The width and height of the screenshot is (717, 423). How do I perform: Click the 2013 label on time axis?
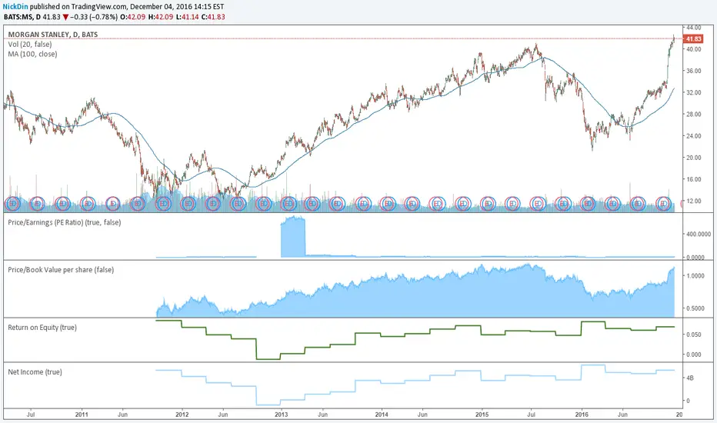coord(282,415)
